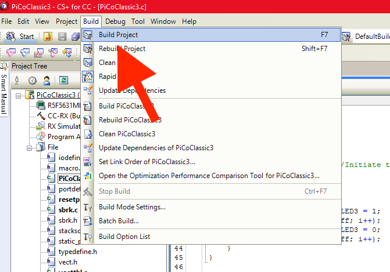Image resolution: width=390 pixels, height=272 pixels.
Task: Click the save (floppy disk) toolbar icon
Action: tap(62, 37)
